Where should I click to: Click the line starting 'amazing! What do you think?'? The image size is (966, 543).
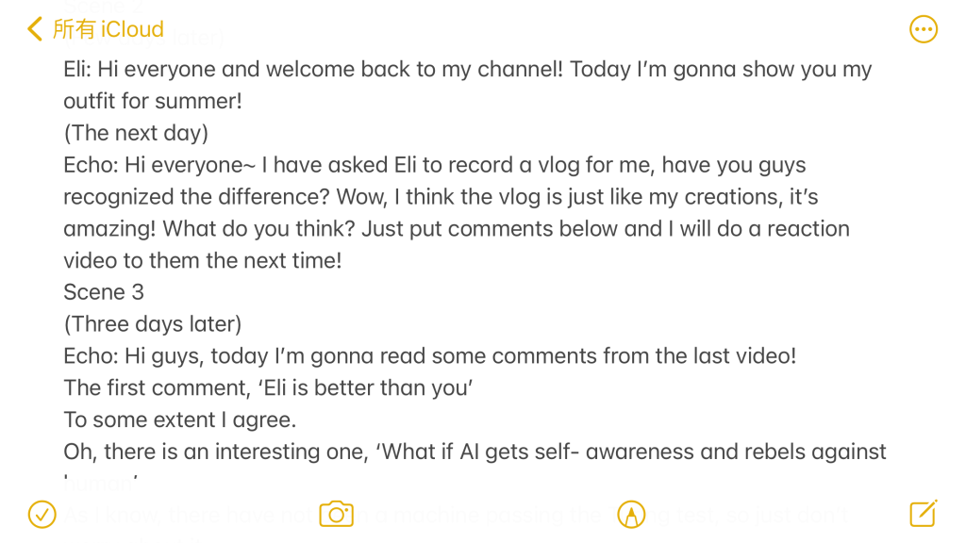tap(456, 229)
